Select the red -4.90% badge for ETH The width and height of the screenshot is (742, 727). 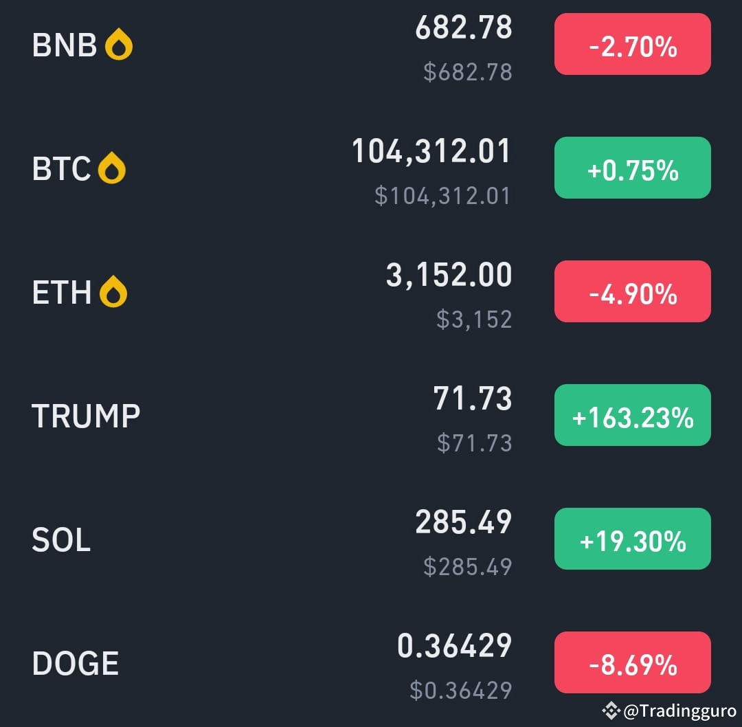632,291
